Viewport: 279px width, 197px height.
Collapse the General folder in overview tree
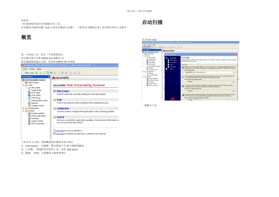coord(23,111)
